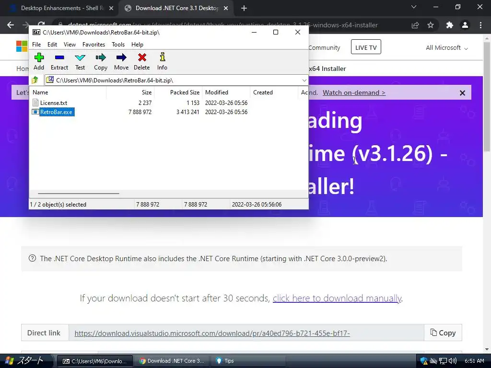Screen dimensions: 491x368
Task: Click the RetroBar.exe size 7 888 972
Action: point(140,112)
